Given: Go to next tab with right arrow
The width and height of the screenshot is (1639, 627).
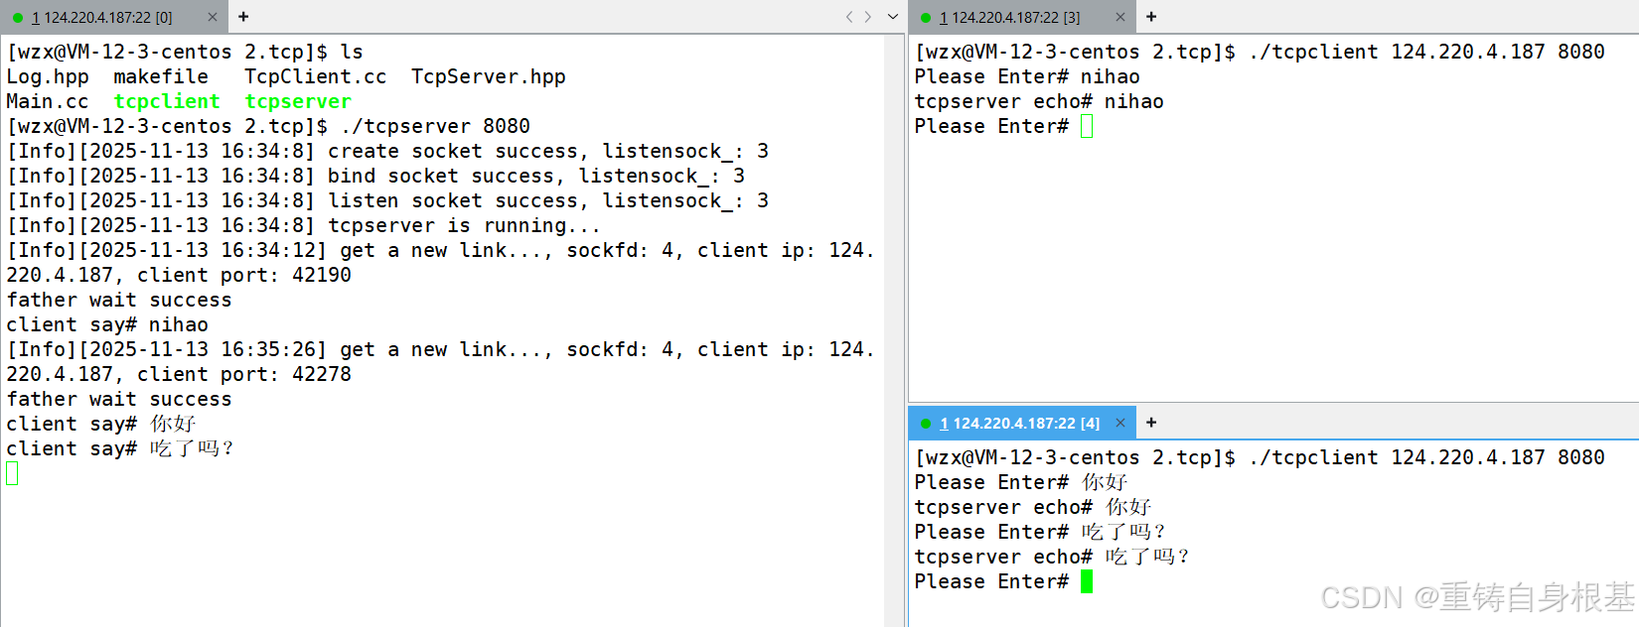Looking at the screenshot, I should pyautogui.click(x=868, y=17).
